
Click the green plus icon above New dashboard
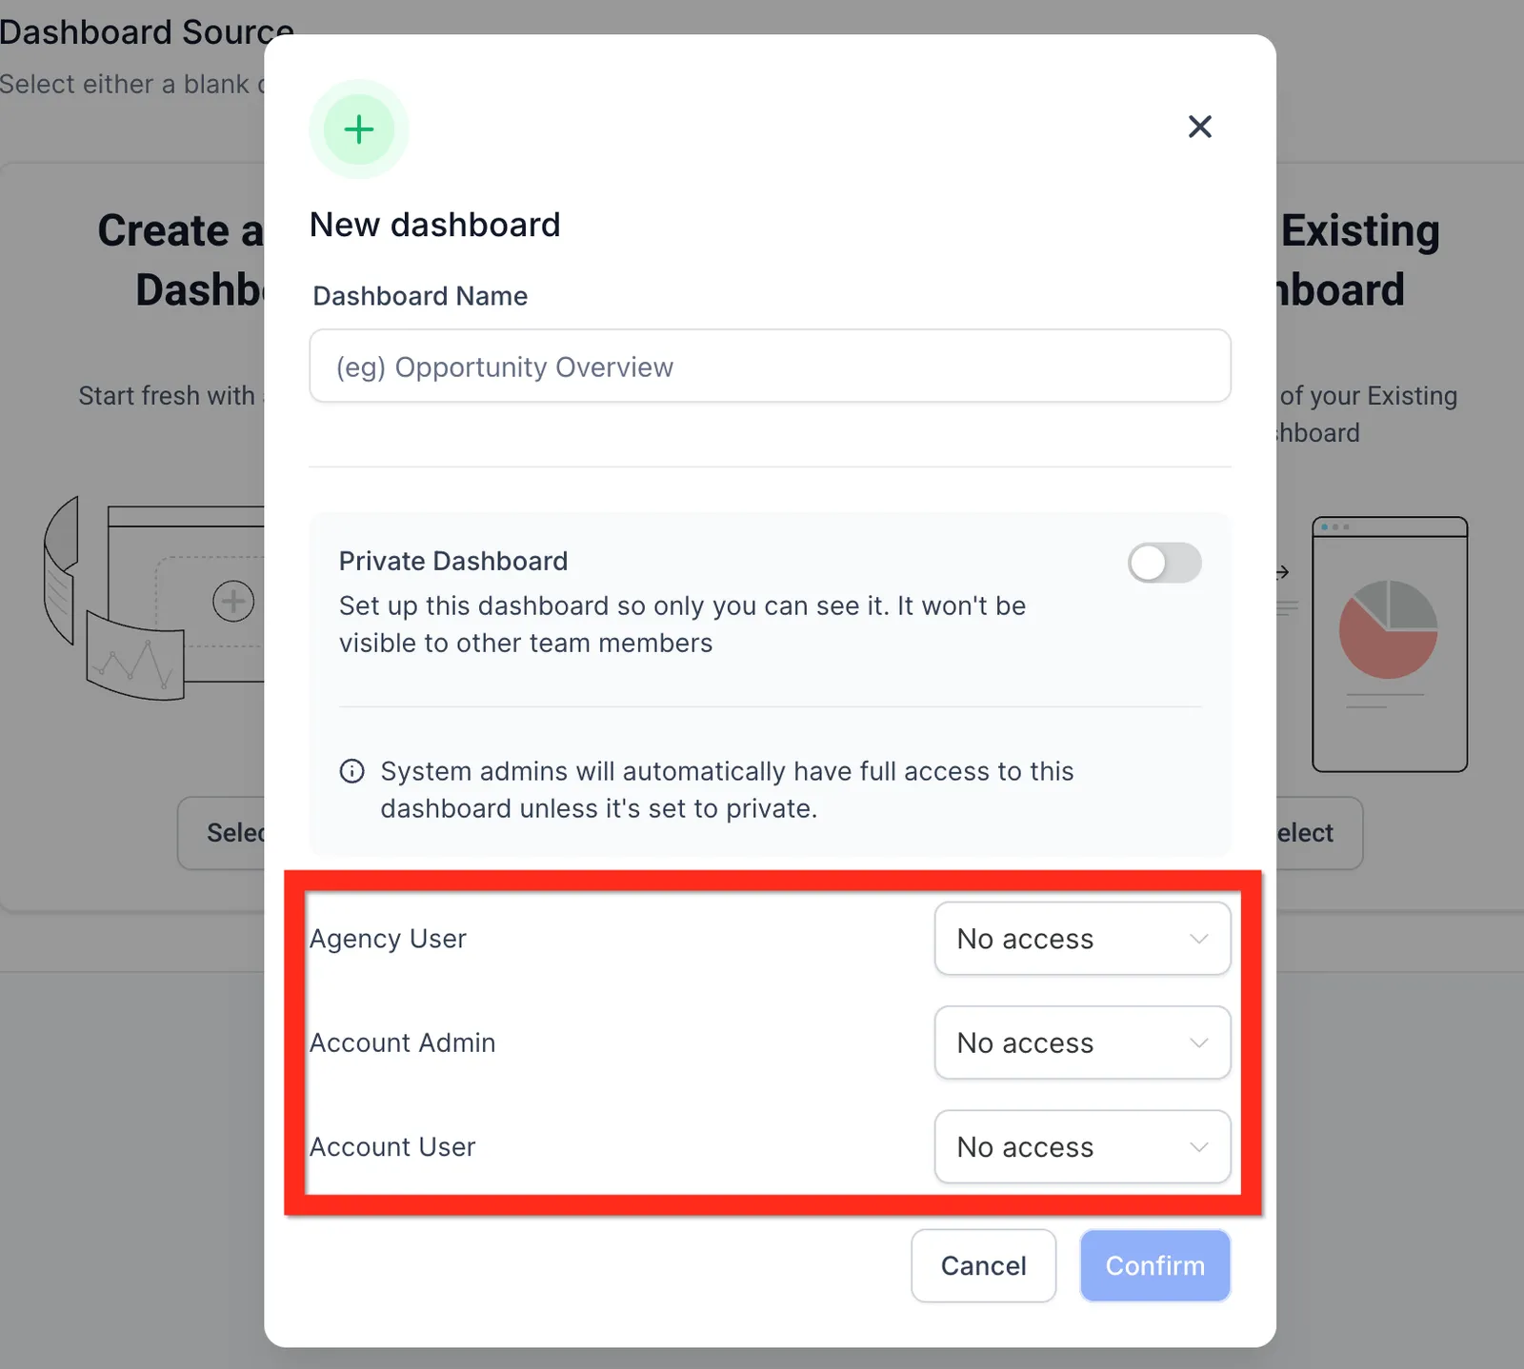359,129
